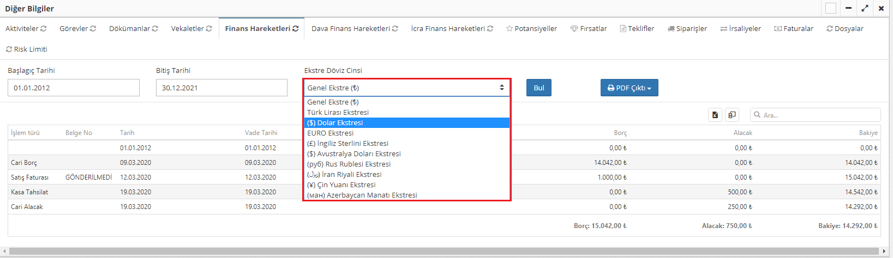Click the refresh icon beside Vekaletler
This screenshot has width=893, height=258.
click(x=209, y=29)
